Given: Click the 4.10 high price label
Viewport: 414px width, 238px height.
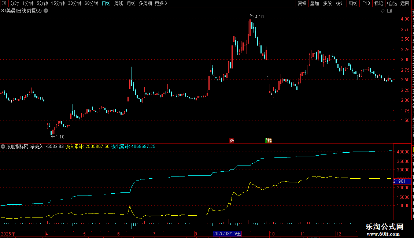Looking at the screenshot, I should [x=259, y=17].
